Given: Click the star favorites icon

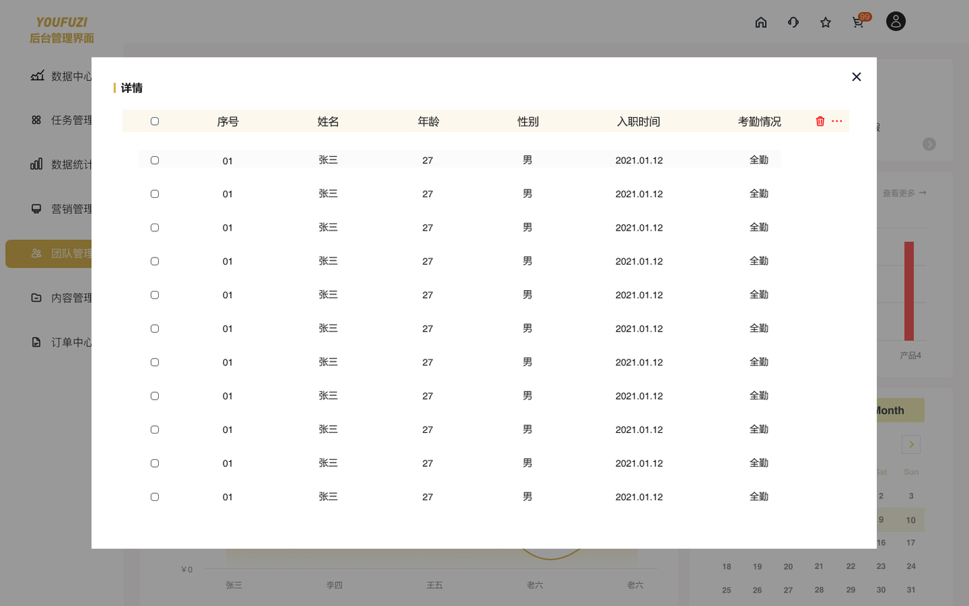Looking at the screenshot, I should (826, 23).
